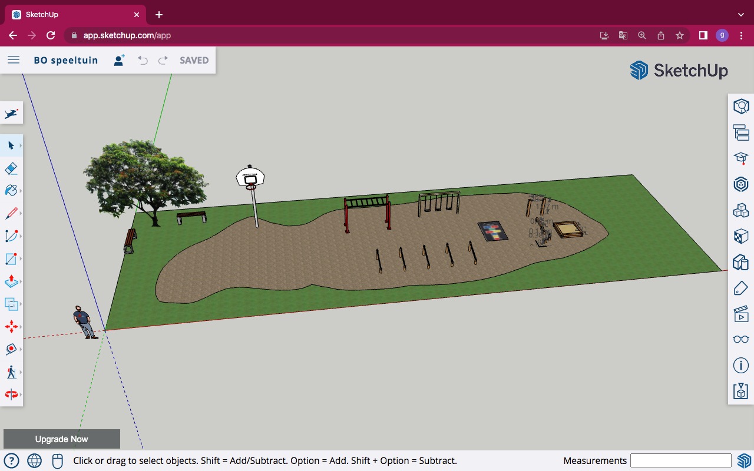
Task: Click the BO speeltuin model name
Action: pos(66,60)
